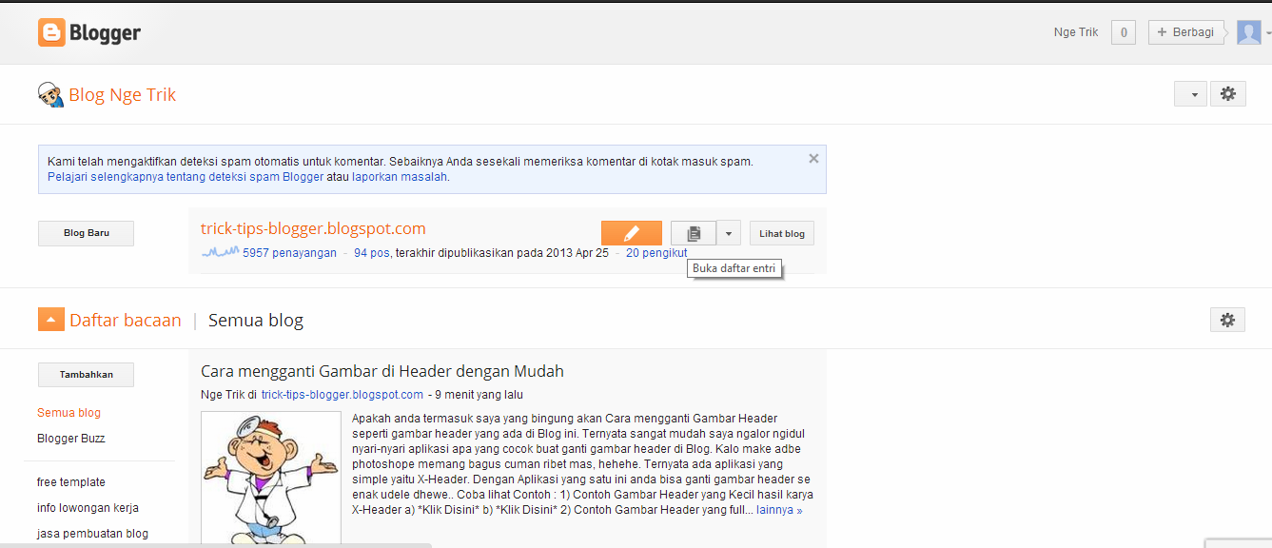Open Pelajari selengkapnya tentang deteksi spam Blogger
The height and width of the screenshot is (548, 1272).
coord(186,177)
